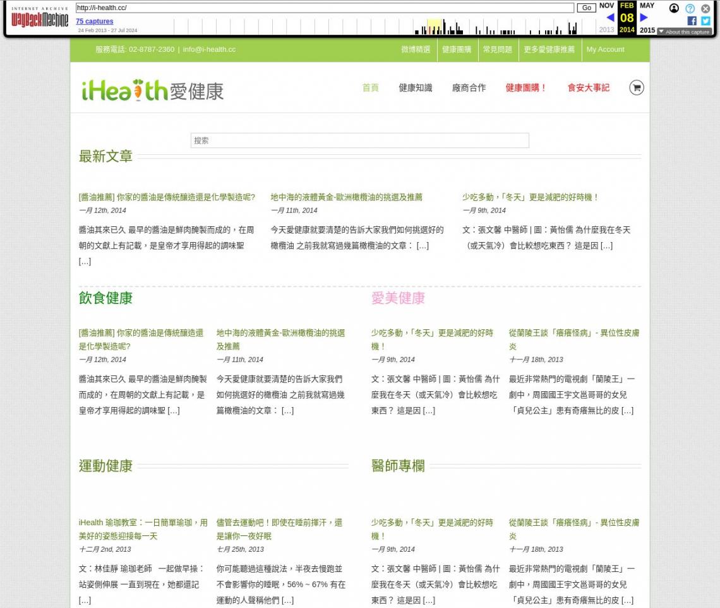Click the Wayback URL input field
The height and width of the screenshot is (608, 720).
(325, 8)
